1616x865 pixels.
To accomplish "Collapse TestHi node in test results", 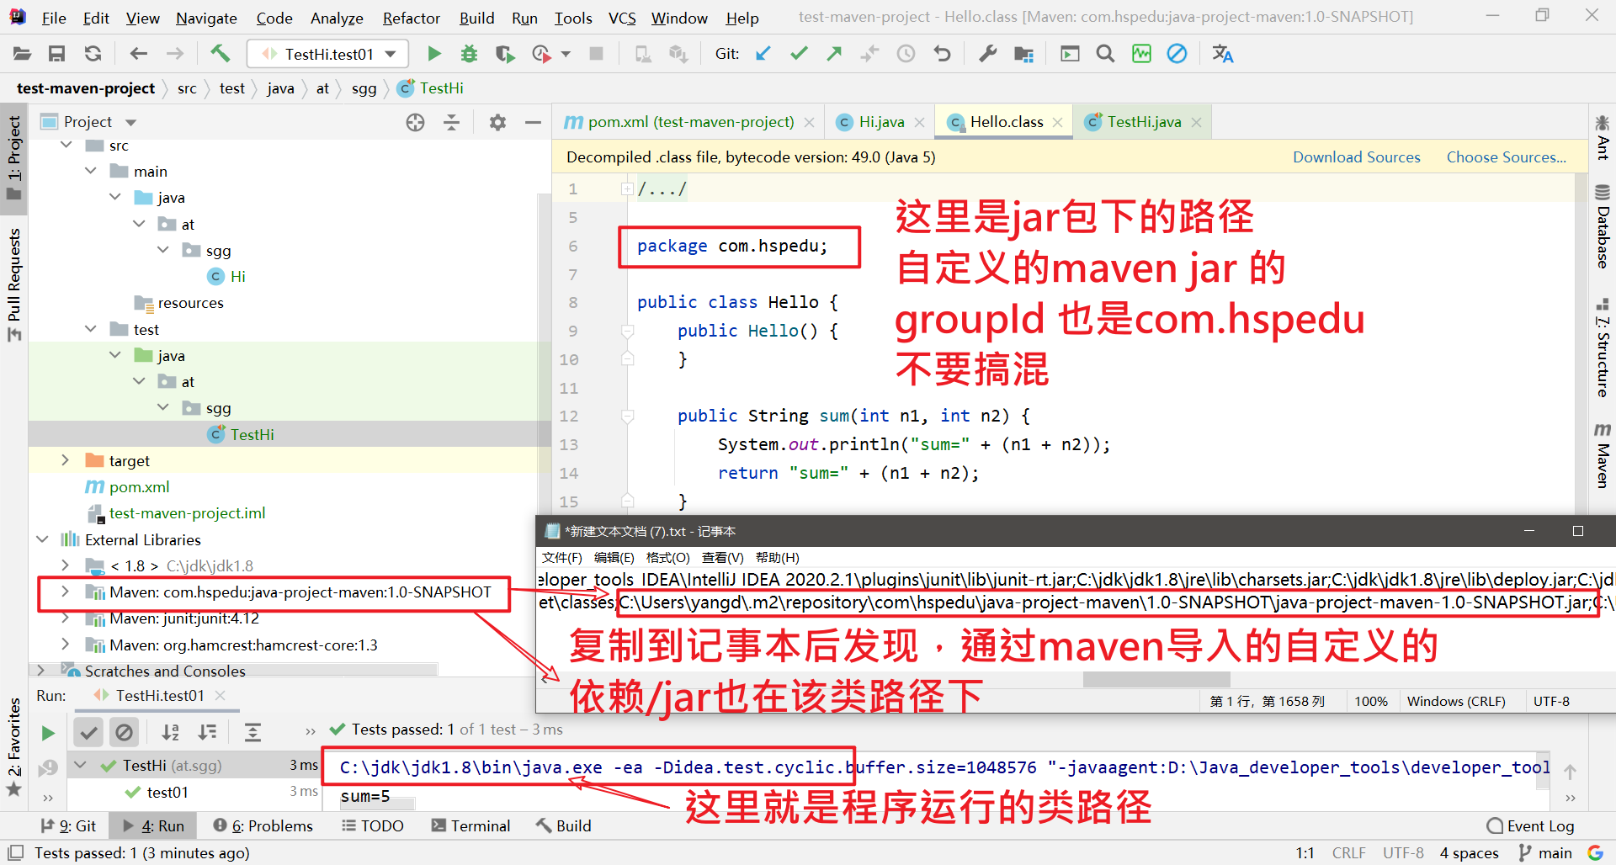I will (x=81, y=765).
